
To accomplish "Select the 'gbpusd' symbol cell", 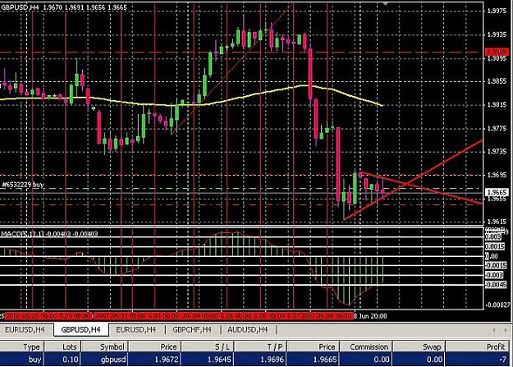I will click(105, 360).
